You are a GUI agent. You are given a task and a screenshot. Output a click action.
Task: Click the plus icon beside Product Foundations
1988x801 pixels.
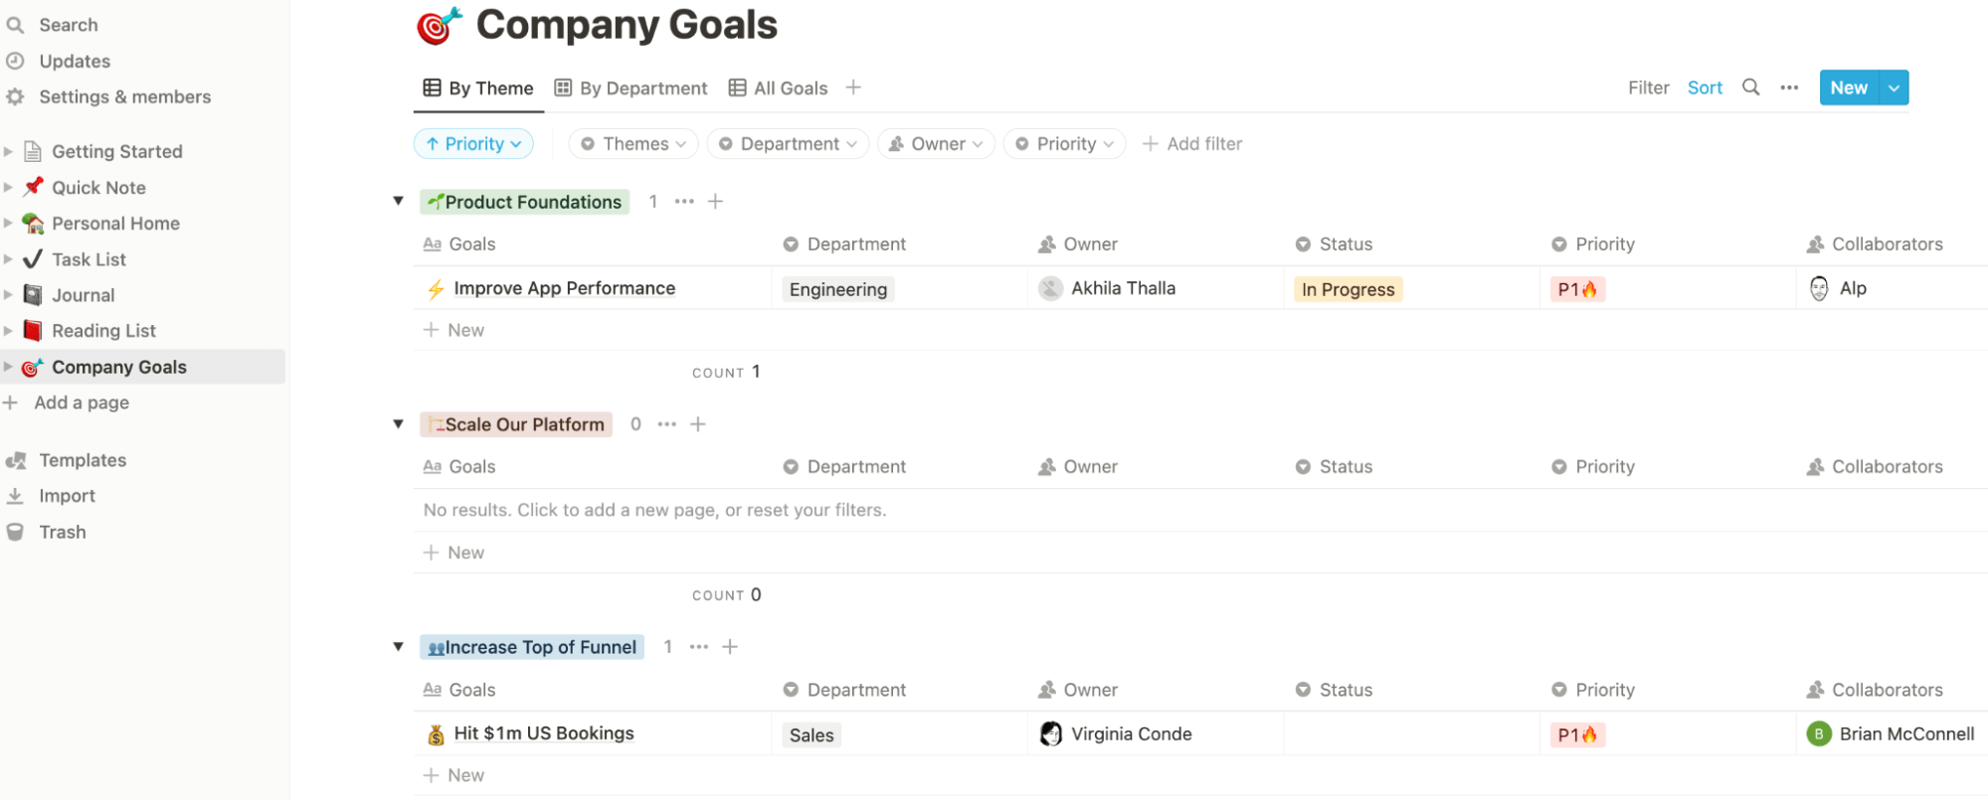coord(715,202)
